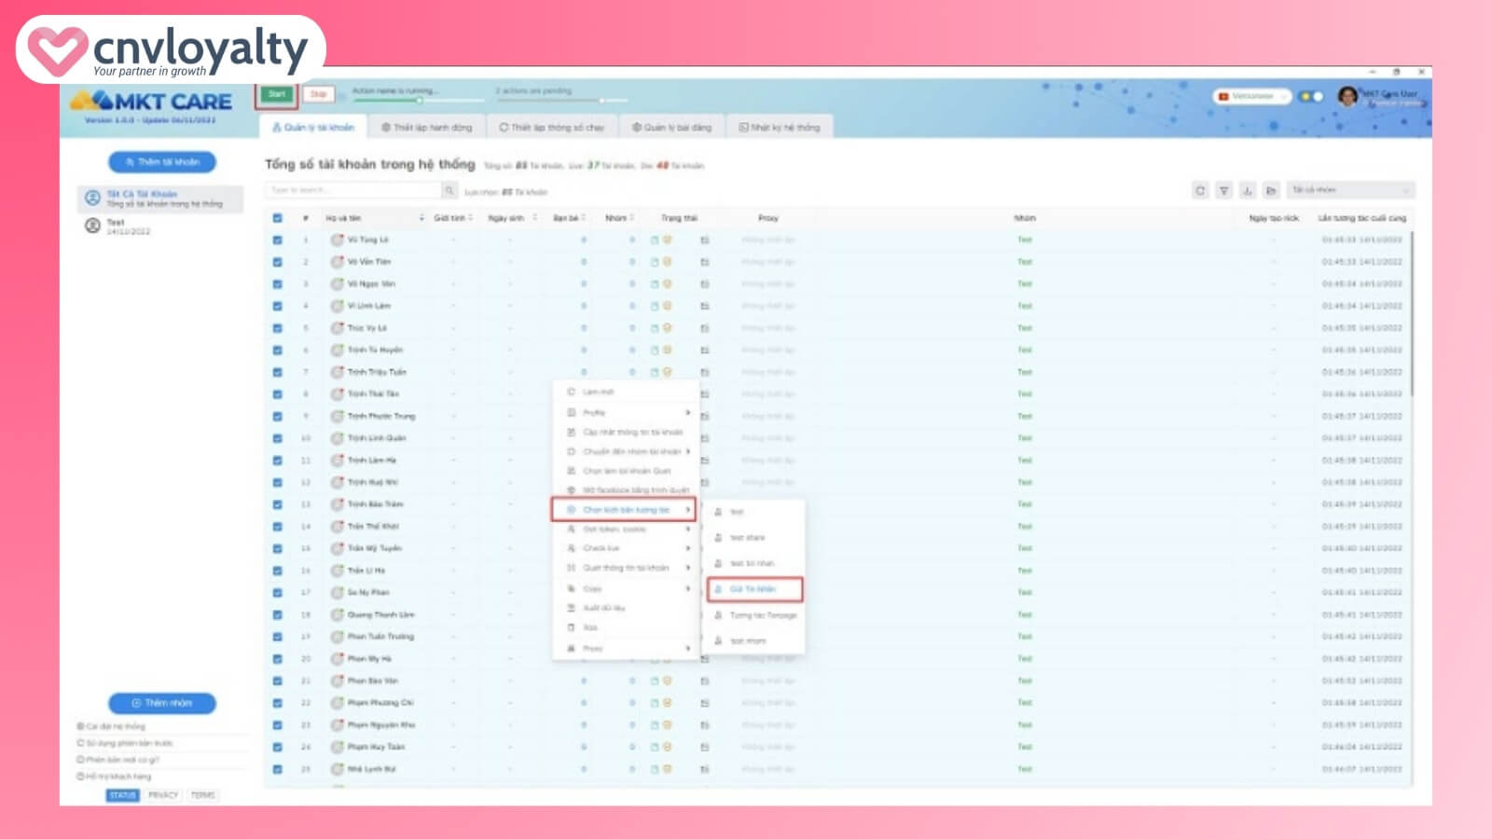The width and height of the screenshot is (1492, 839).
Task: Open the Vietnamese language selector dropdown
Action: point(1250,96)
